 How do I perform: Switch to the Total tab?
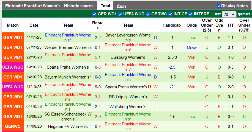click(x=105, y=5)
